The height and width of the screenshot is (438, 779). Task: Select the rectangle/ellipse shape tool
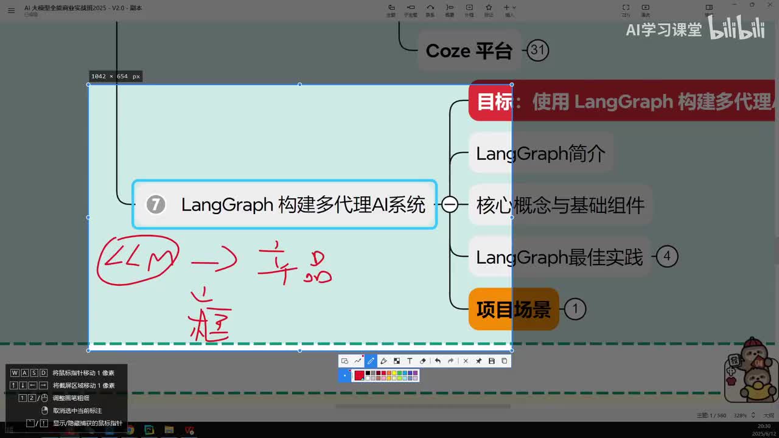(344, 361)
